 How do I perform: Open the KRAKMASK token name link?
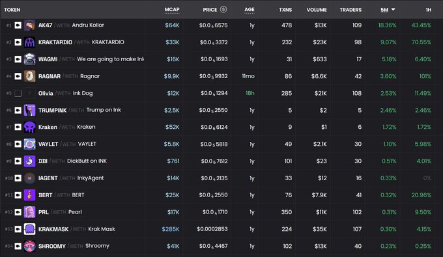pyautogui.click(x=53, y=229)
